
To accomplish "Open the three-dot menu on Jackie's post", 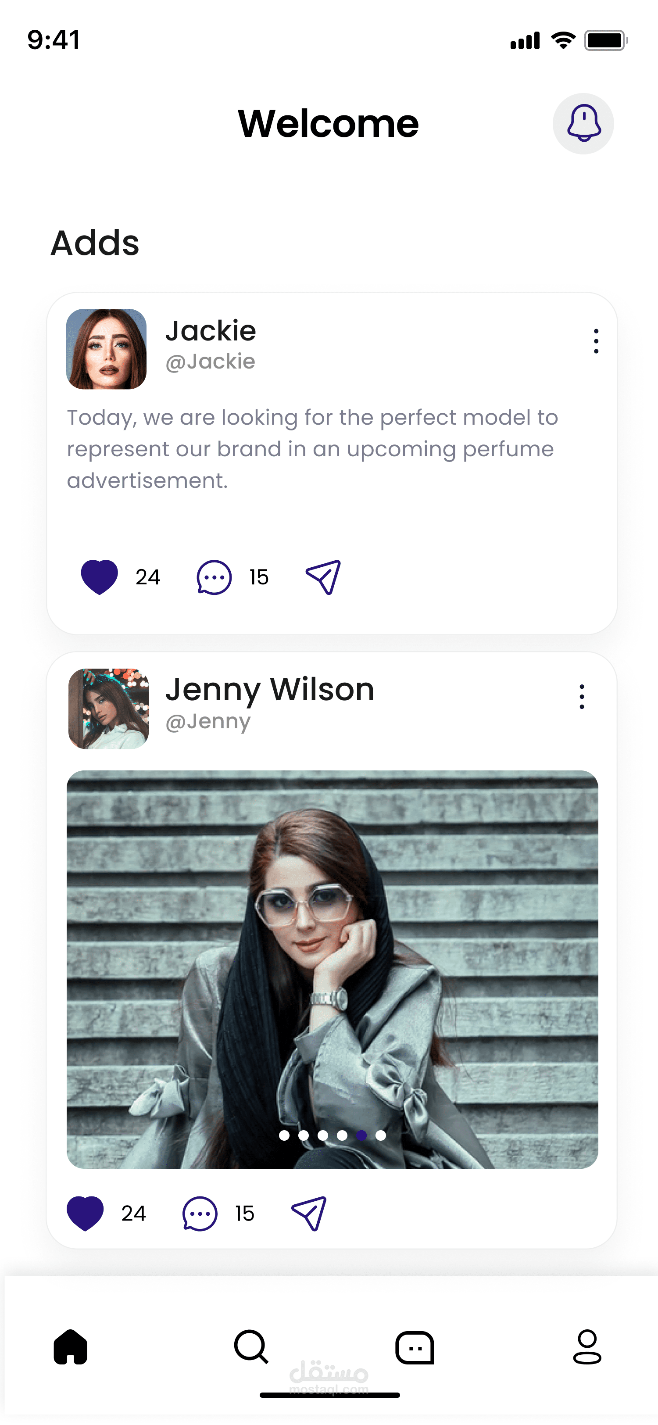I will (596, 341).
